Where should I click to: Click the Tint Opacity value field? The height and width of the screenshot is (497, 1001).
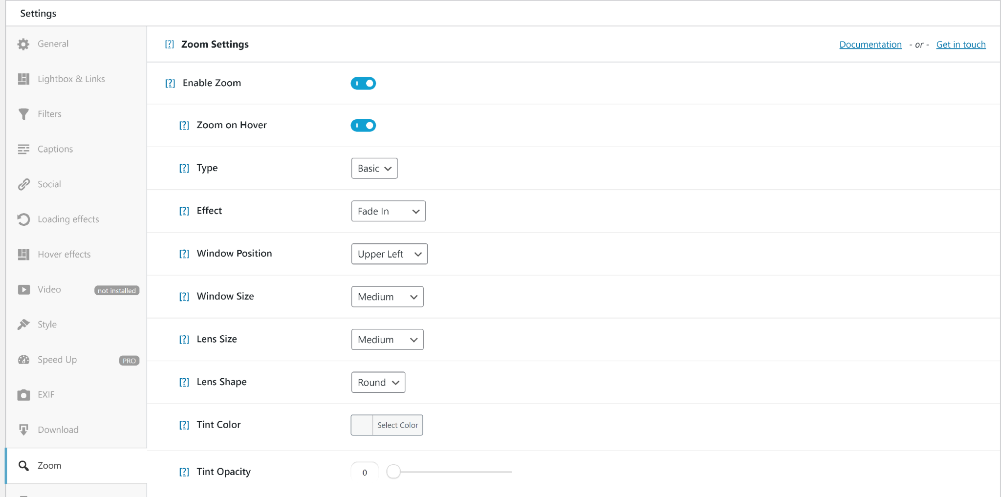point(365,473)
